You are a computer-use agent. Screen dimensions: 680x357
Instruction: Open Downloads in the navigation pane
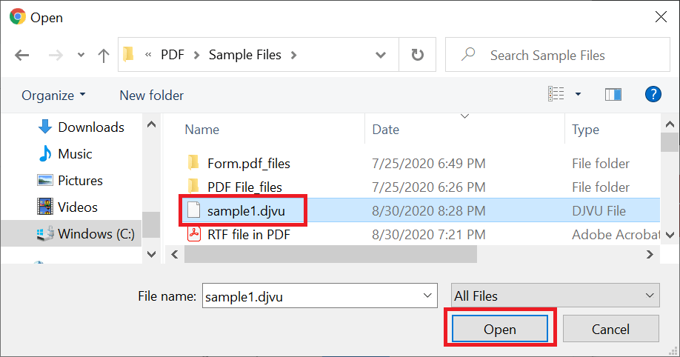tap(81, 127)
